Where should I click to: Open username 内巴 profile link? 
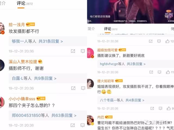pyautogui.click(x=101, y=117)
